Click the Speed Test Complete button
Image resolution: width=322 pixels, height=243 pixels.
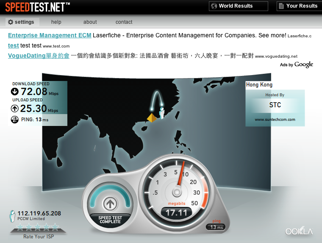tap(110, 220)
